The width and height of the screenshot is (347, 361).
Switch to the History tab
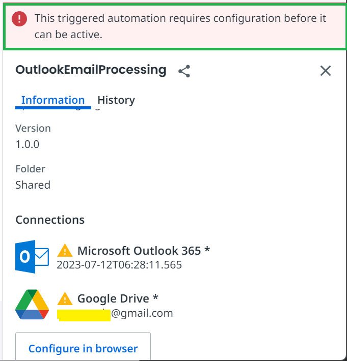click(116, 100)
